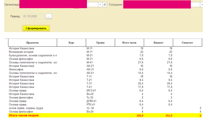The width and height of the screenshot is (203, 119).
Task: Open period picker with the ellipsis button
Action: click(49, 16)
